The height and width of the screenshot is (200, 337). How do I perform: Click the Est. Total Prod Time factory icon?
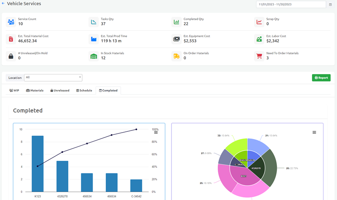click(94, 39)
